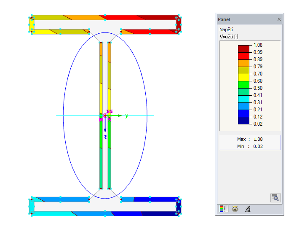Image resolution: width=302 pixels, height=234 pixels.
Task: Click the Min 0.02 readout
Action: 250,146
